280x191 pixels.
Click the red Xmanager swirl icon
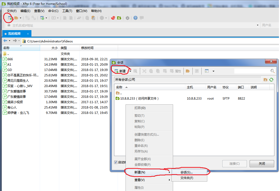click(x=113, y=18)
